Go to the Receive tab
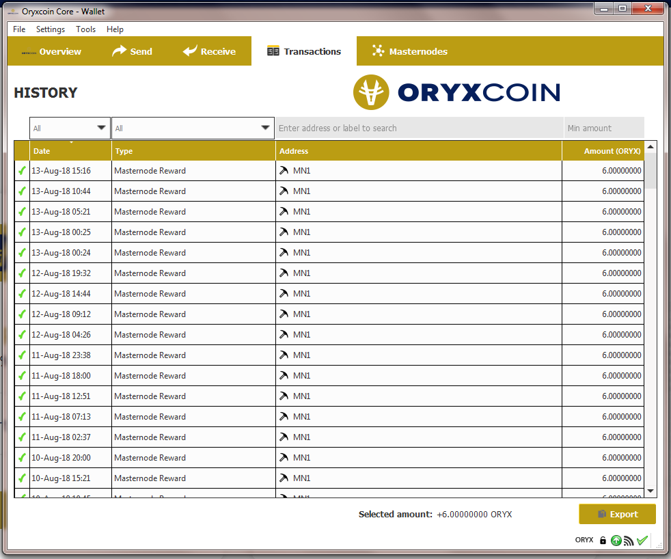 tap(209, 51)
